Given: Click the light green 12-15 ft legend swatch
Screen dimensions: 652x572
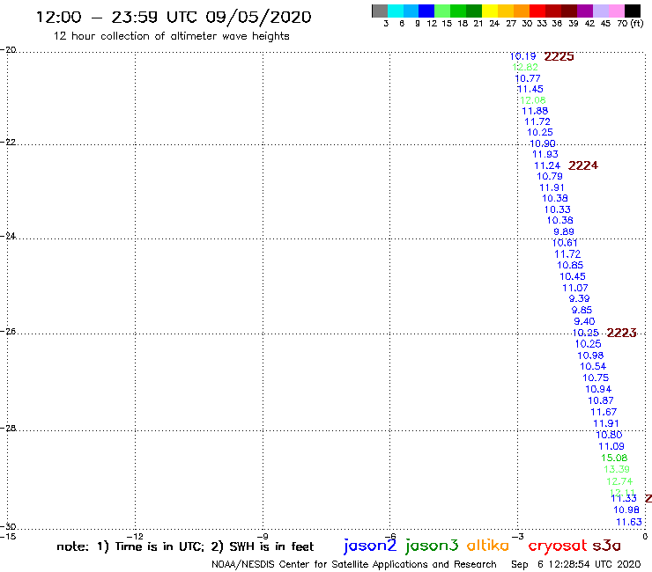Looking at the screenshot, I should (442, 11).
